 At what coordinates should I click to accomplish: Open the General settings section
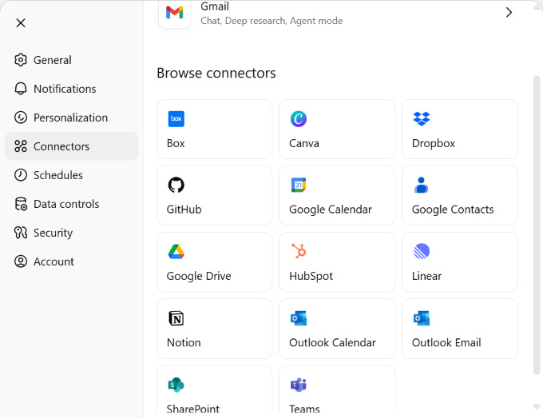click(71, 60)
